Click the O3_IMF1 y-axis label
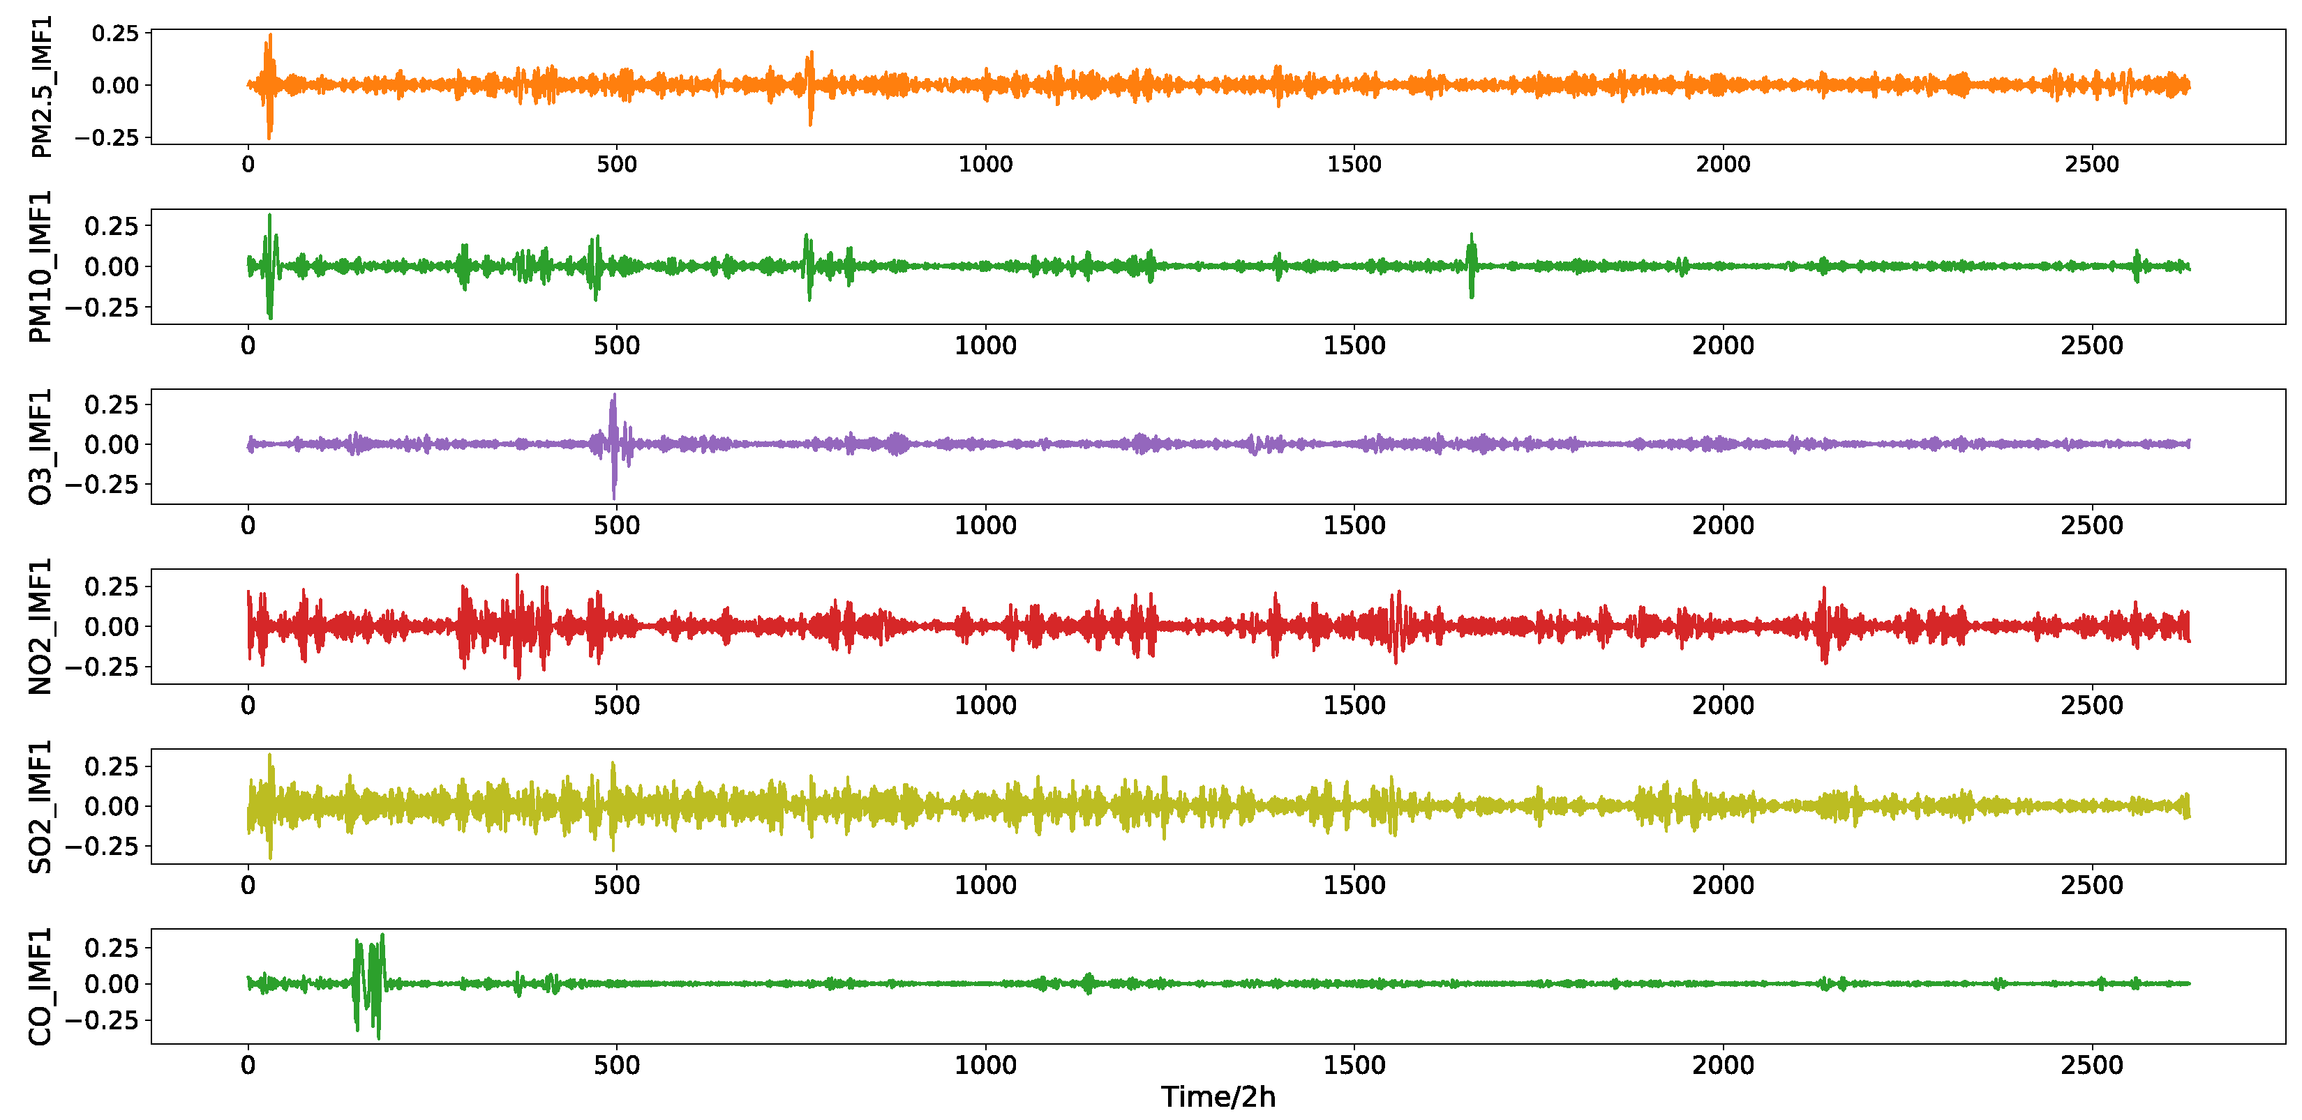Image resolution: width=2302 pixels, height=1120 pixels. (41, 446)
